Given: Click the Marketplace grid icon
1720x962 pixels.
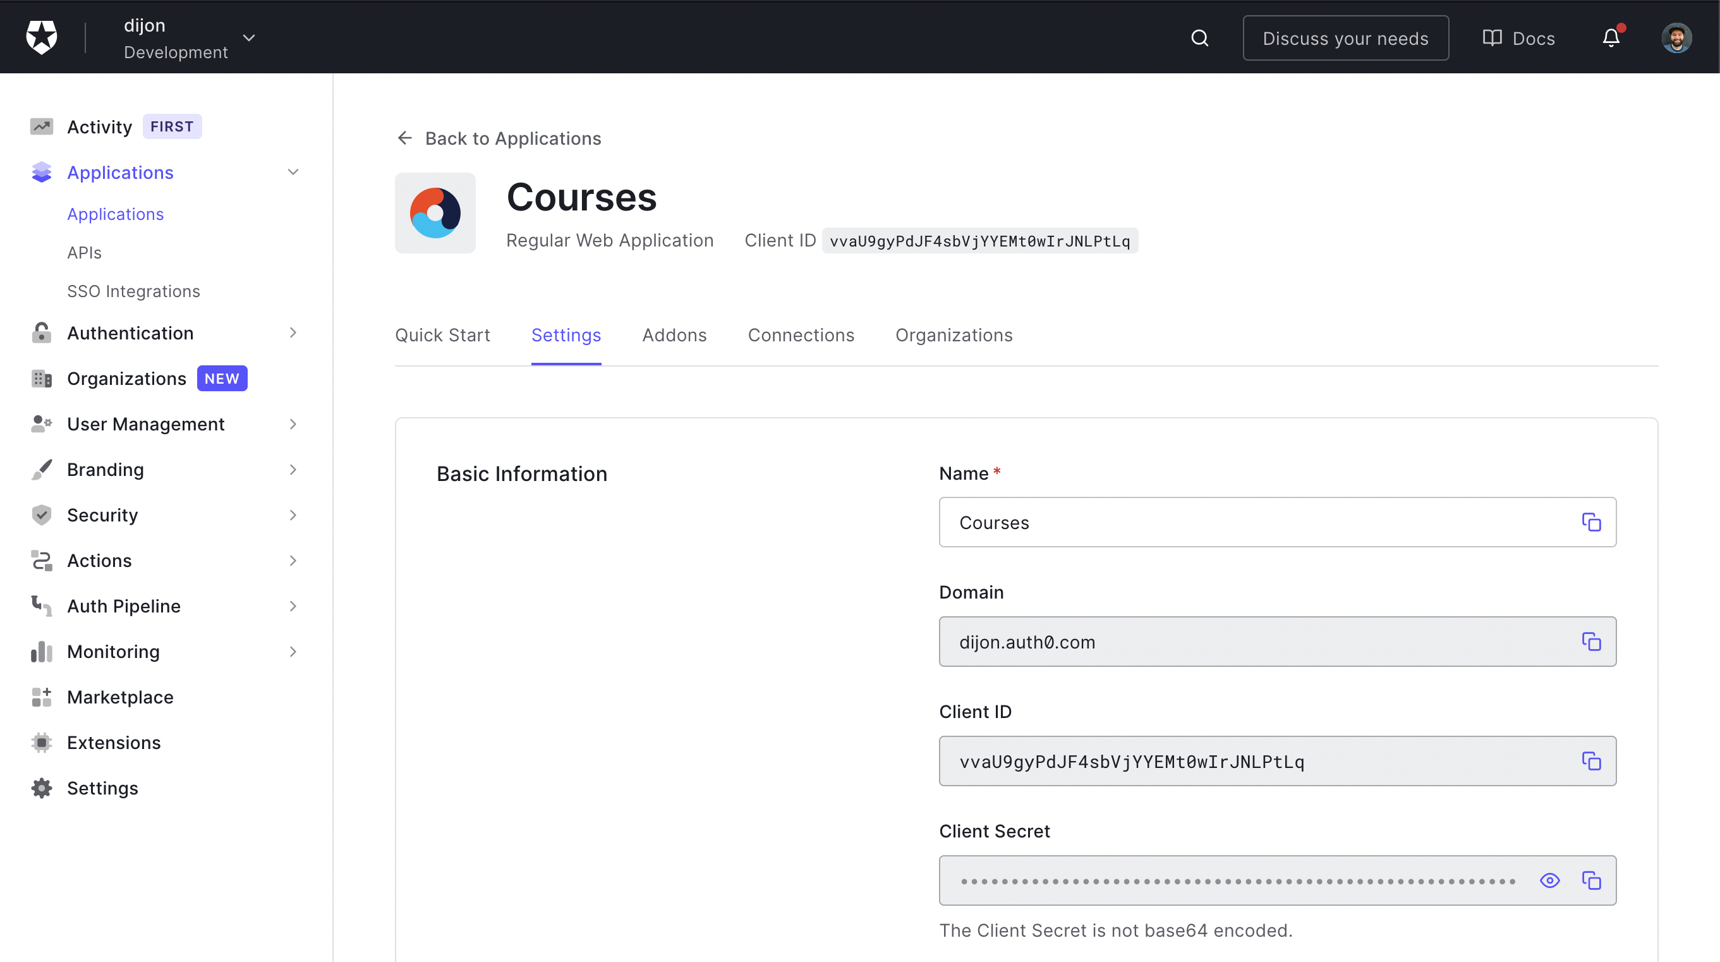Looking at the screenshot, I should pos(42,697).
